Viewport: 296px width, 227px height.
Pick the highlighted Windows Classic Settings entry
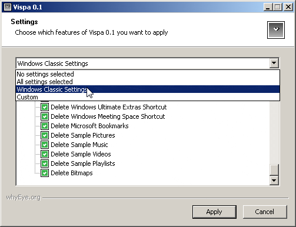148,89
